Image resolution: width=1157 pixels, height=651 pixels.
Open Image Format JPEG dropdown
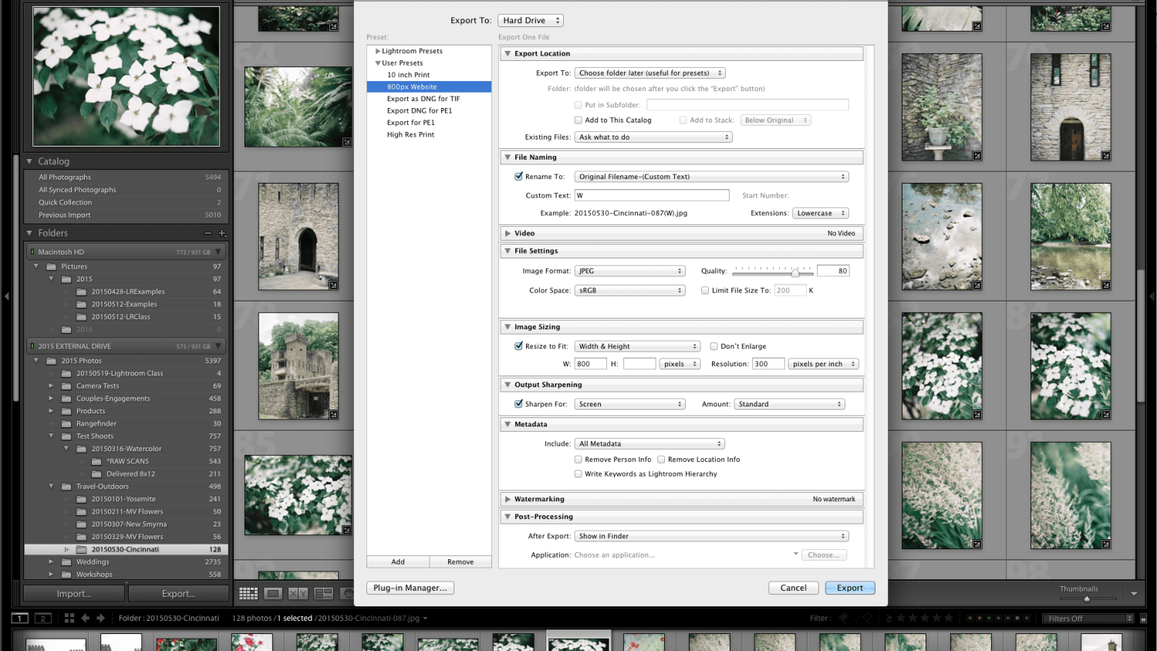point(630,271)
